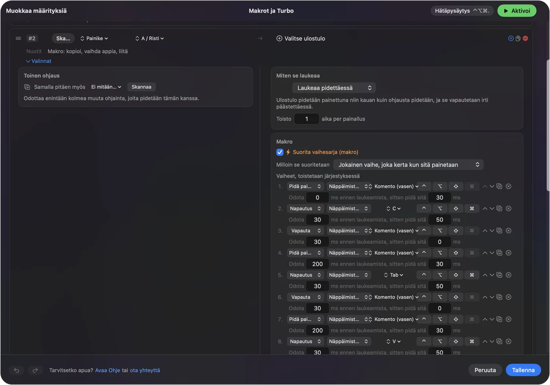Remove mapping #2 with the red minus icon
Screen dimensions: 550x385
525,38
